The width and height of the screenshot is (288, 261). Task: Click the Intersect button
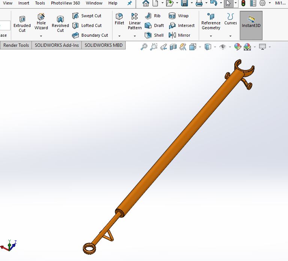tap(181, 25)
